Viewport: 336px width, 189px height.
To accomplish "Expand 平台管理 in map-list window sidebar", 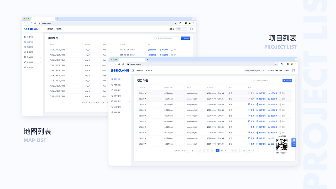I will point(41,57).
